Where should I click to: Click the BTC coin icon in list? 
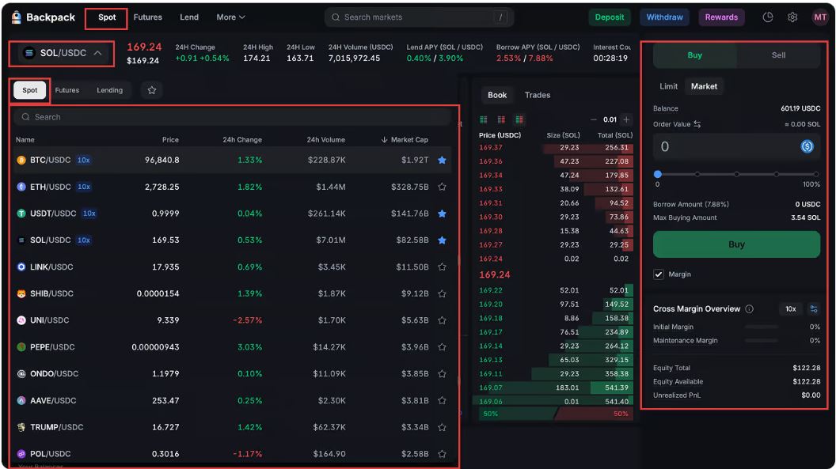pyautogui.click(x=21, y=160)
